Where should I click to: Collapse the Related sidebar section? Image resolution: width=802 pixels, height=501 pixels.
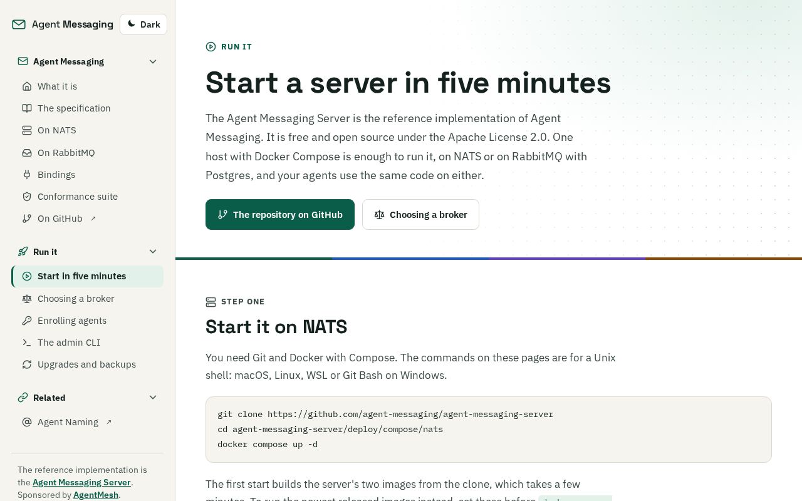[87, 397]
